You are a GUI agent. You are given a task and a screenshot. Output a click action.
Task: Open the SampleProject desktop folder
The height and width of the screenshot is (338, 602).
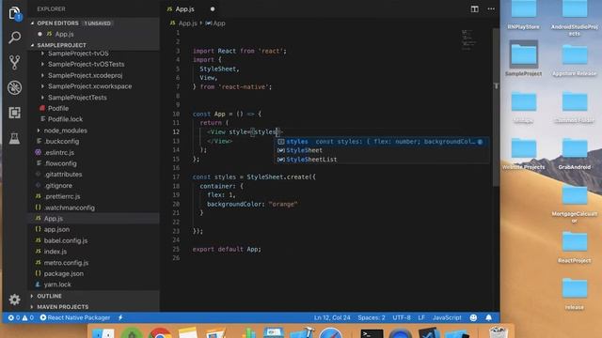523,58
